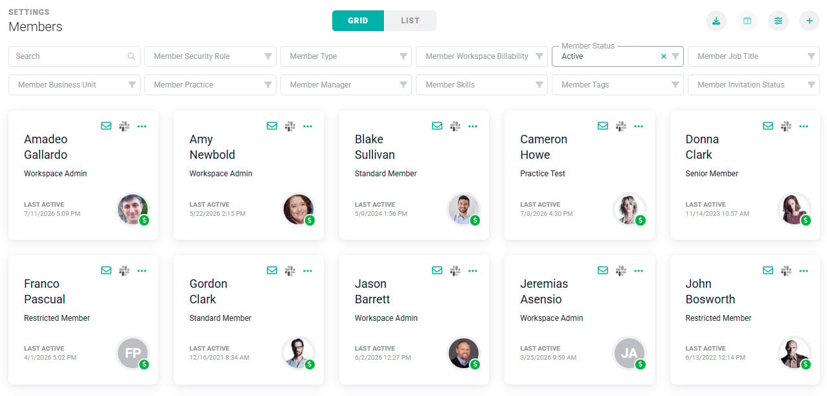Click Franco Pascual's FP initials avatar
Viewport: 827px width, 396px height.
pos(133,353)
